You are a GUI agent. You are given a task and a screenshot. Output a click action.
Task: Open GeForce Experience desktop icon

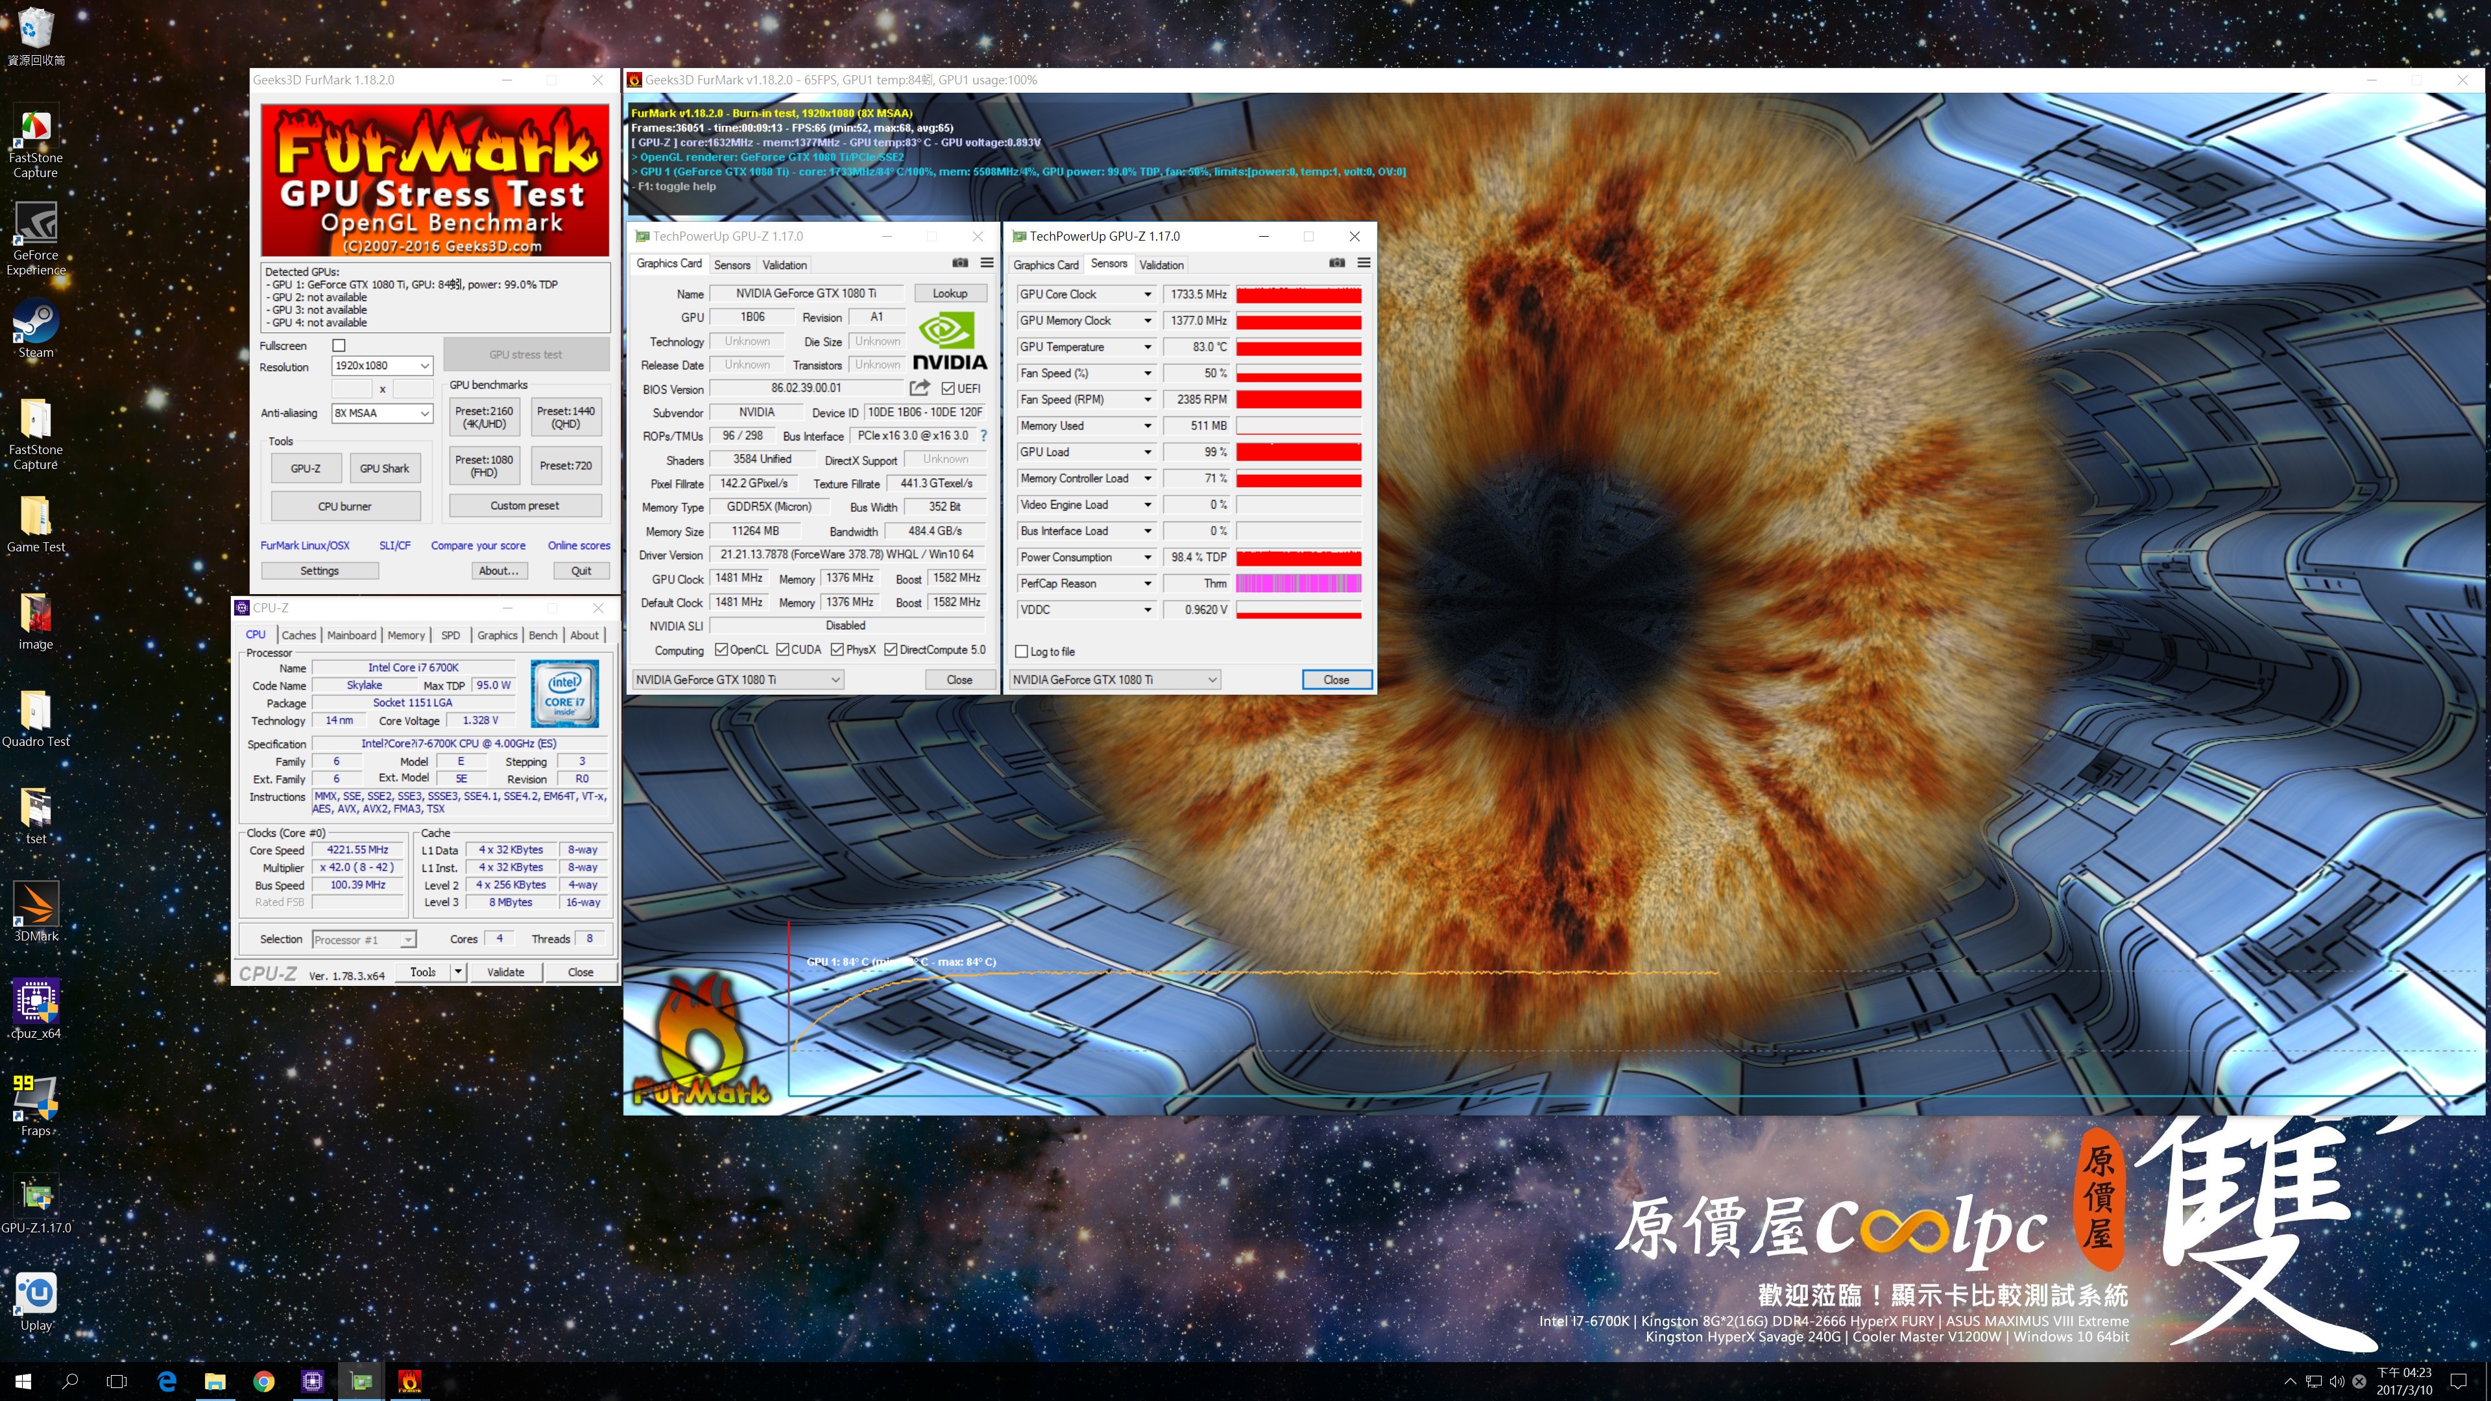[x=36, y=238]
